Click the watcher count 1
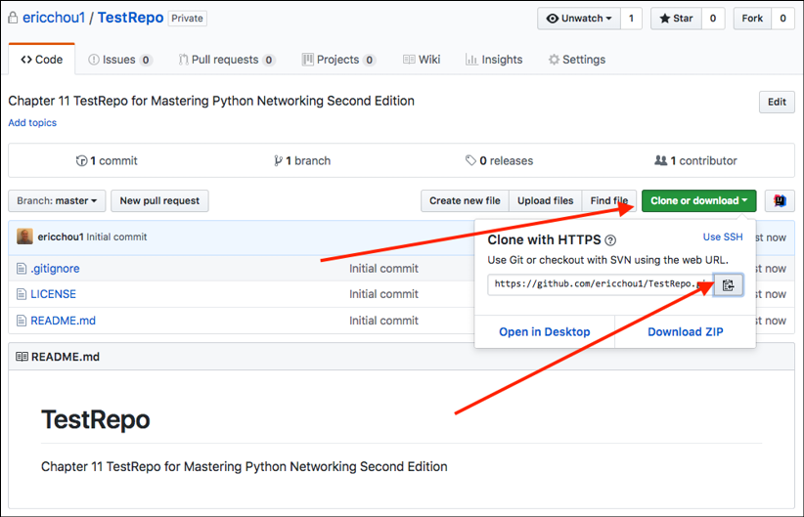804x517 pixels. point(631,19)
